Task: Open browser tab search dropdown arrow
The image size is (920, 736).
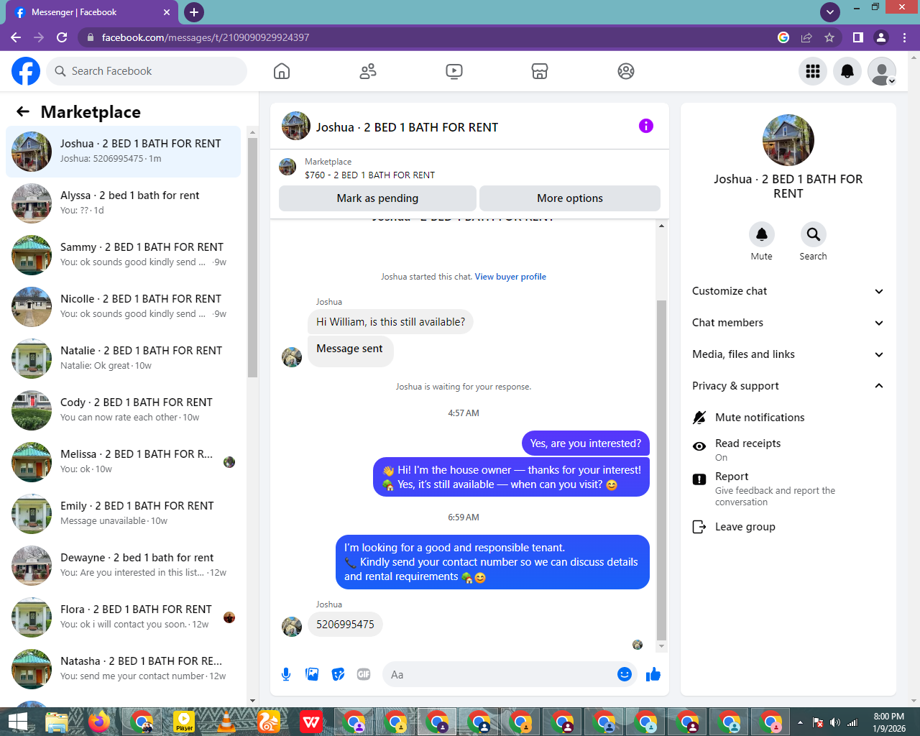Action: coord(830,11)
